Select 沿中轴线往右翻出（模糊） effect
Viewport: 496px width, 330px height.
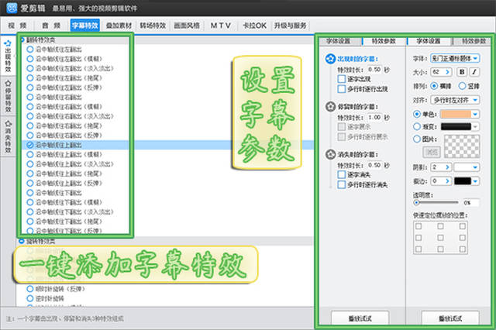pos(64,107)
